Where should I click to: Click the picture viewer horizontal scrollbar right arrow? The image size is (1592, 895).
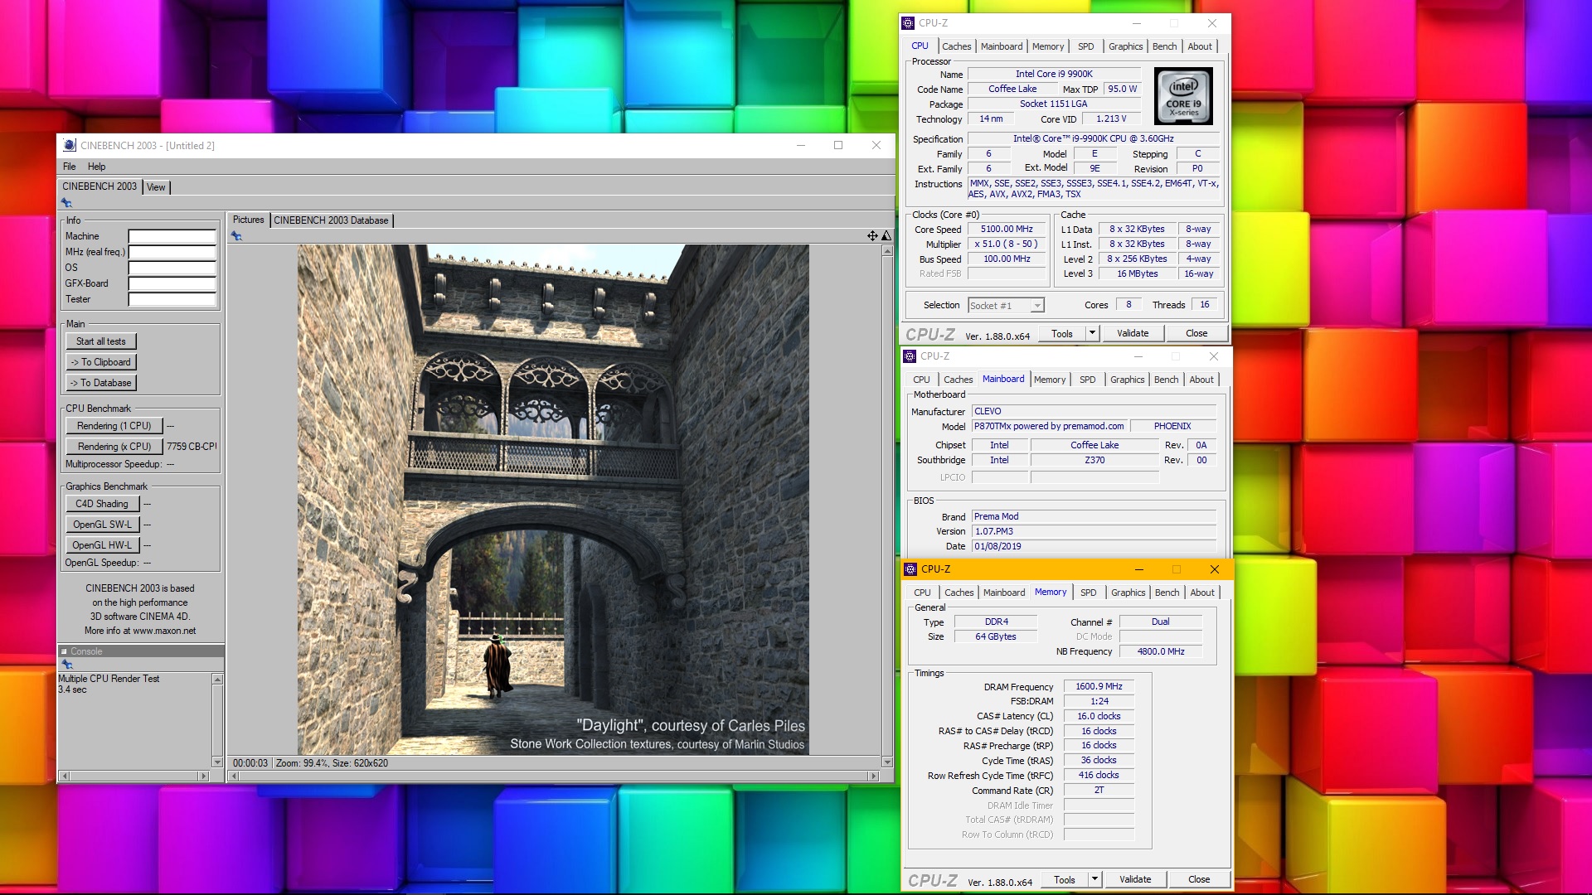[872, 776]
